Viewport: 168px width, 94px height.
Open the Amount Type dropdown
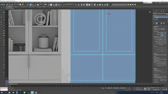(x=162, y=38)
